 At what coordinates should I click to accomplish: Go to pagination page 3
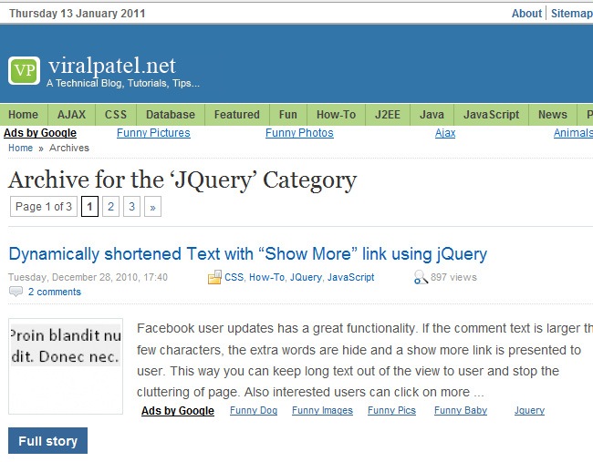click(131, 206)
